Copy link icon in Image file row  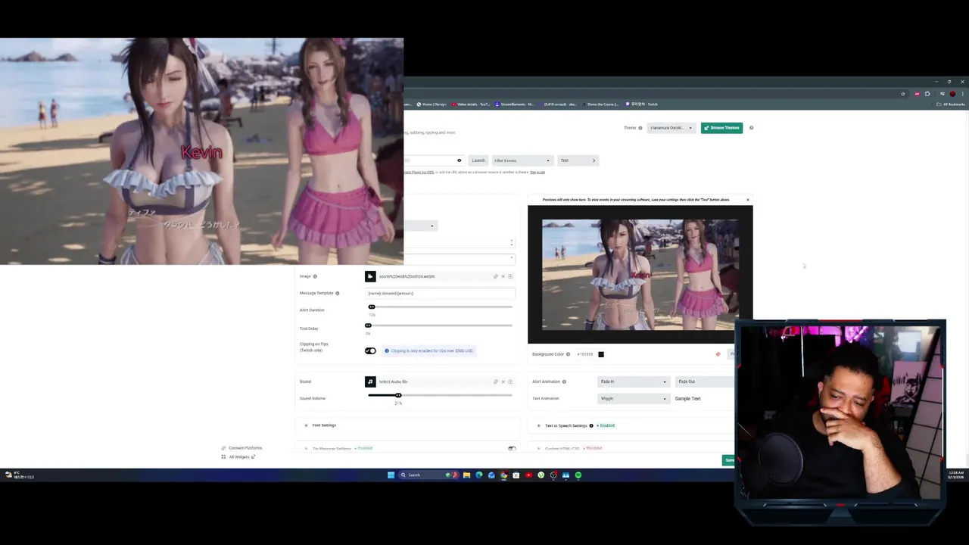click(x=496, y=276)
